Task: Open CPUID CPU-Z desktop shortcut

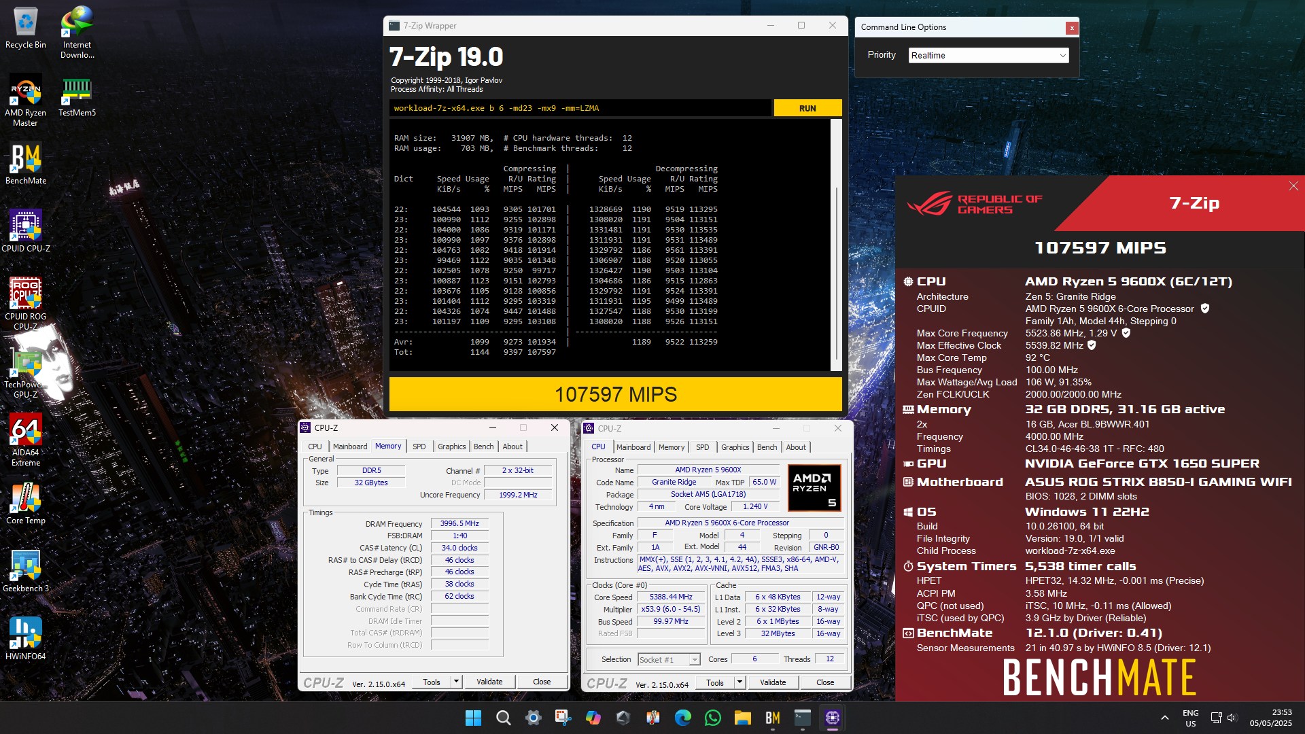Action: pyautogui.click(x=26, y=231)
